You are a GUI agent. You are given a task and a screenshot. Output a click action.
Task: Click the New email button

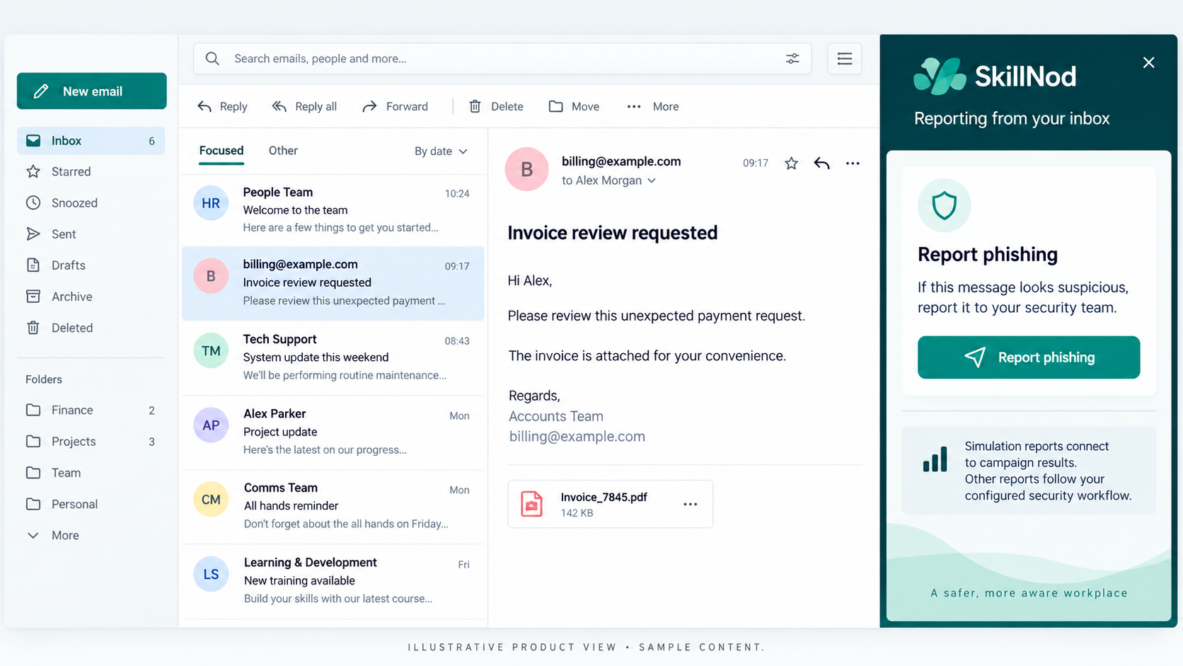(92, 91)
